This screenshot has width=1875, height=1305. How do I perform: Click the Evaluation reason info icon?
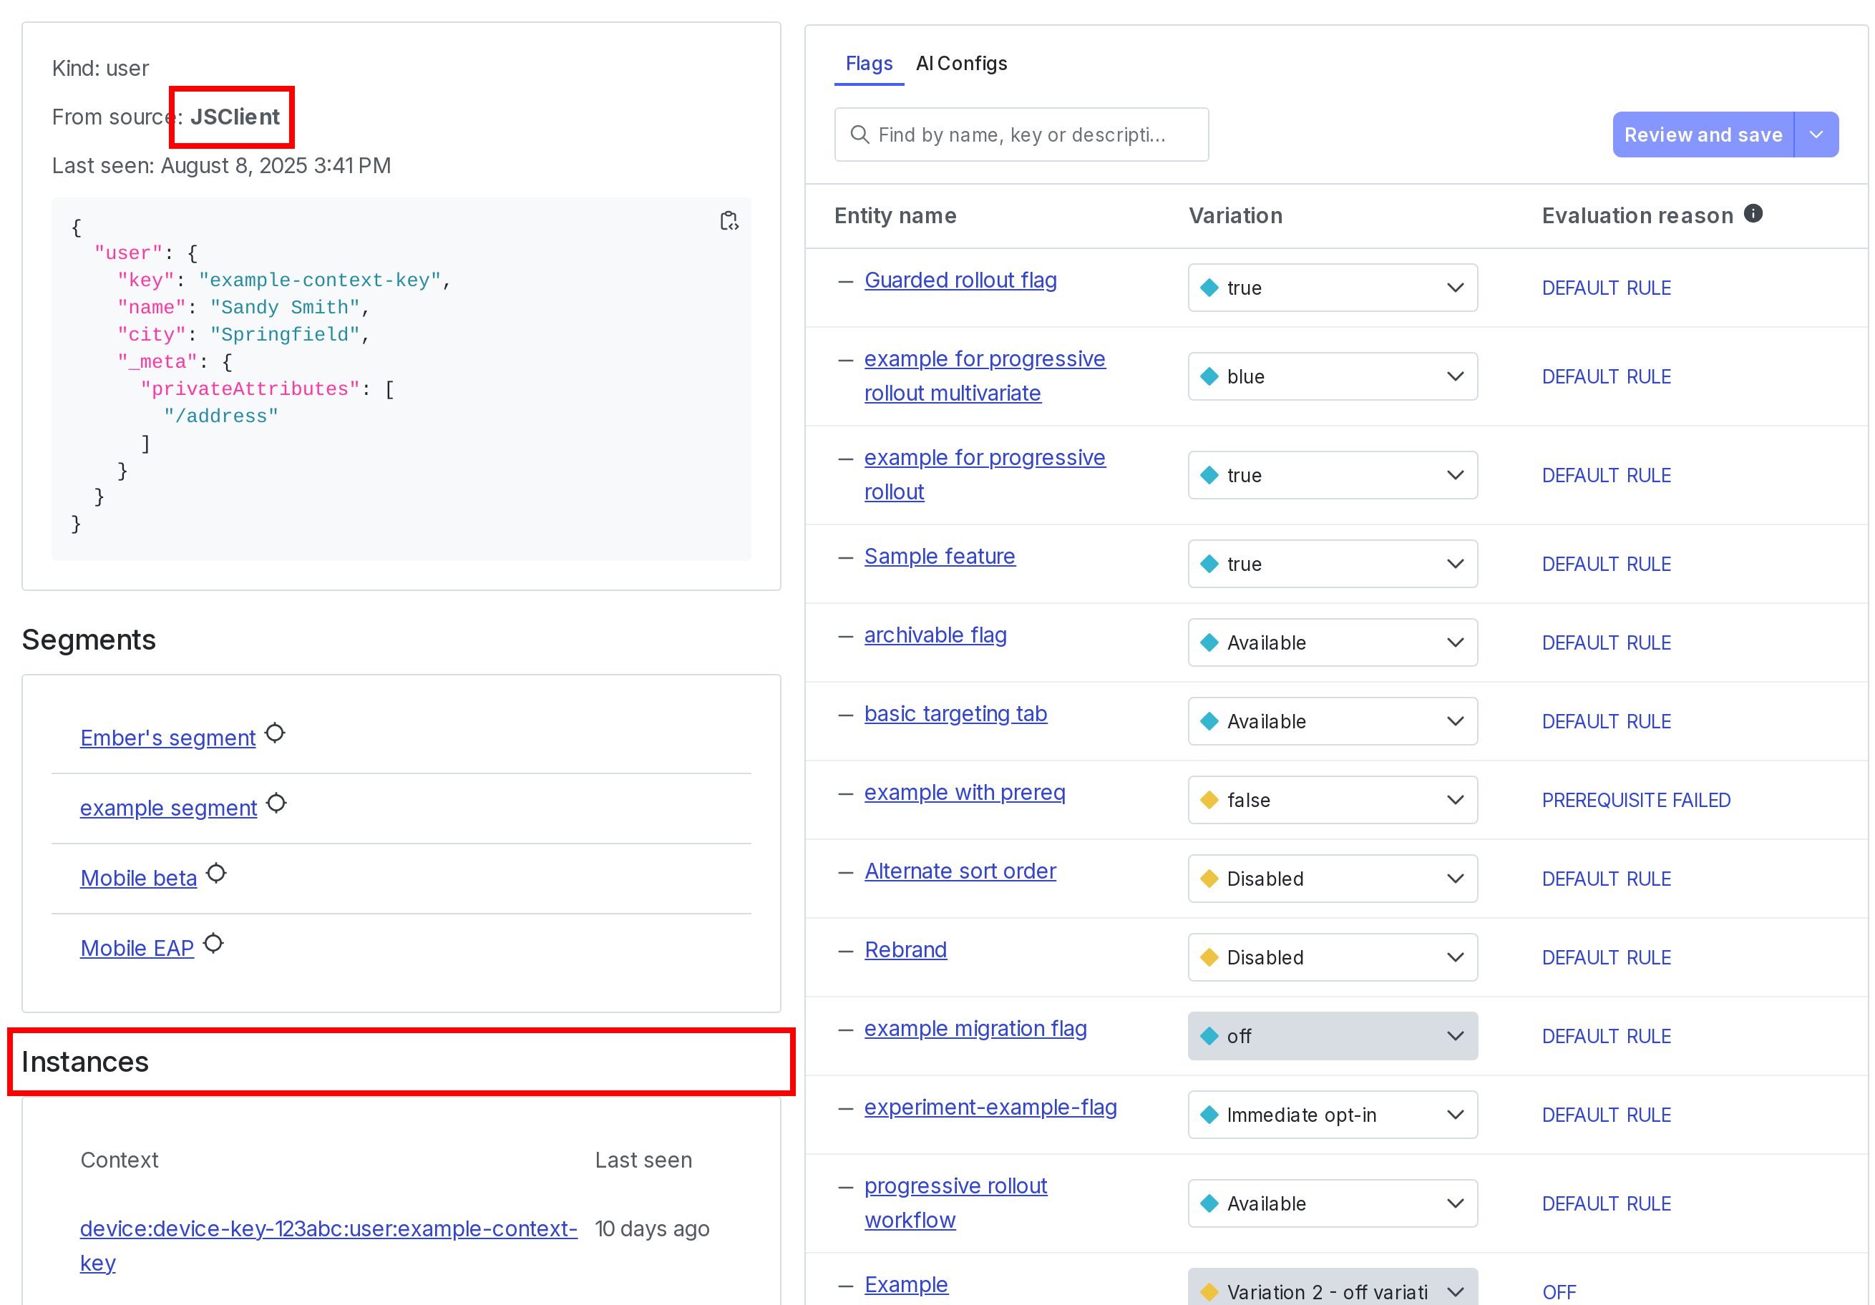1754,213
